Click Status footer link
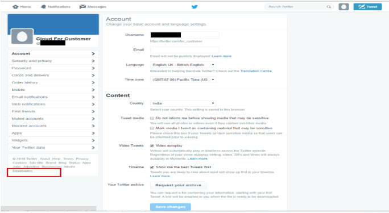The width and height of the screenshot is (389, 213). coord(74,162)
